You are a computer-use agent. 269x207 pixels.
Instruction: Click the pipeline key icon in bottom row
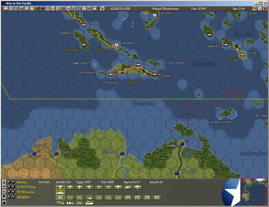click(60, 203)
